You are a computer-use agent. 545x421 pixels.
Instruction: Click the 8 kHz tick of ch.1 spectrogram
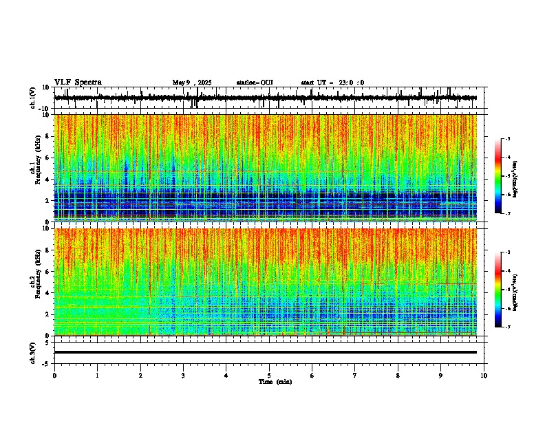[47, 136]
